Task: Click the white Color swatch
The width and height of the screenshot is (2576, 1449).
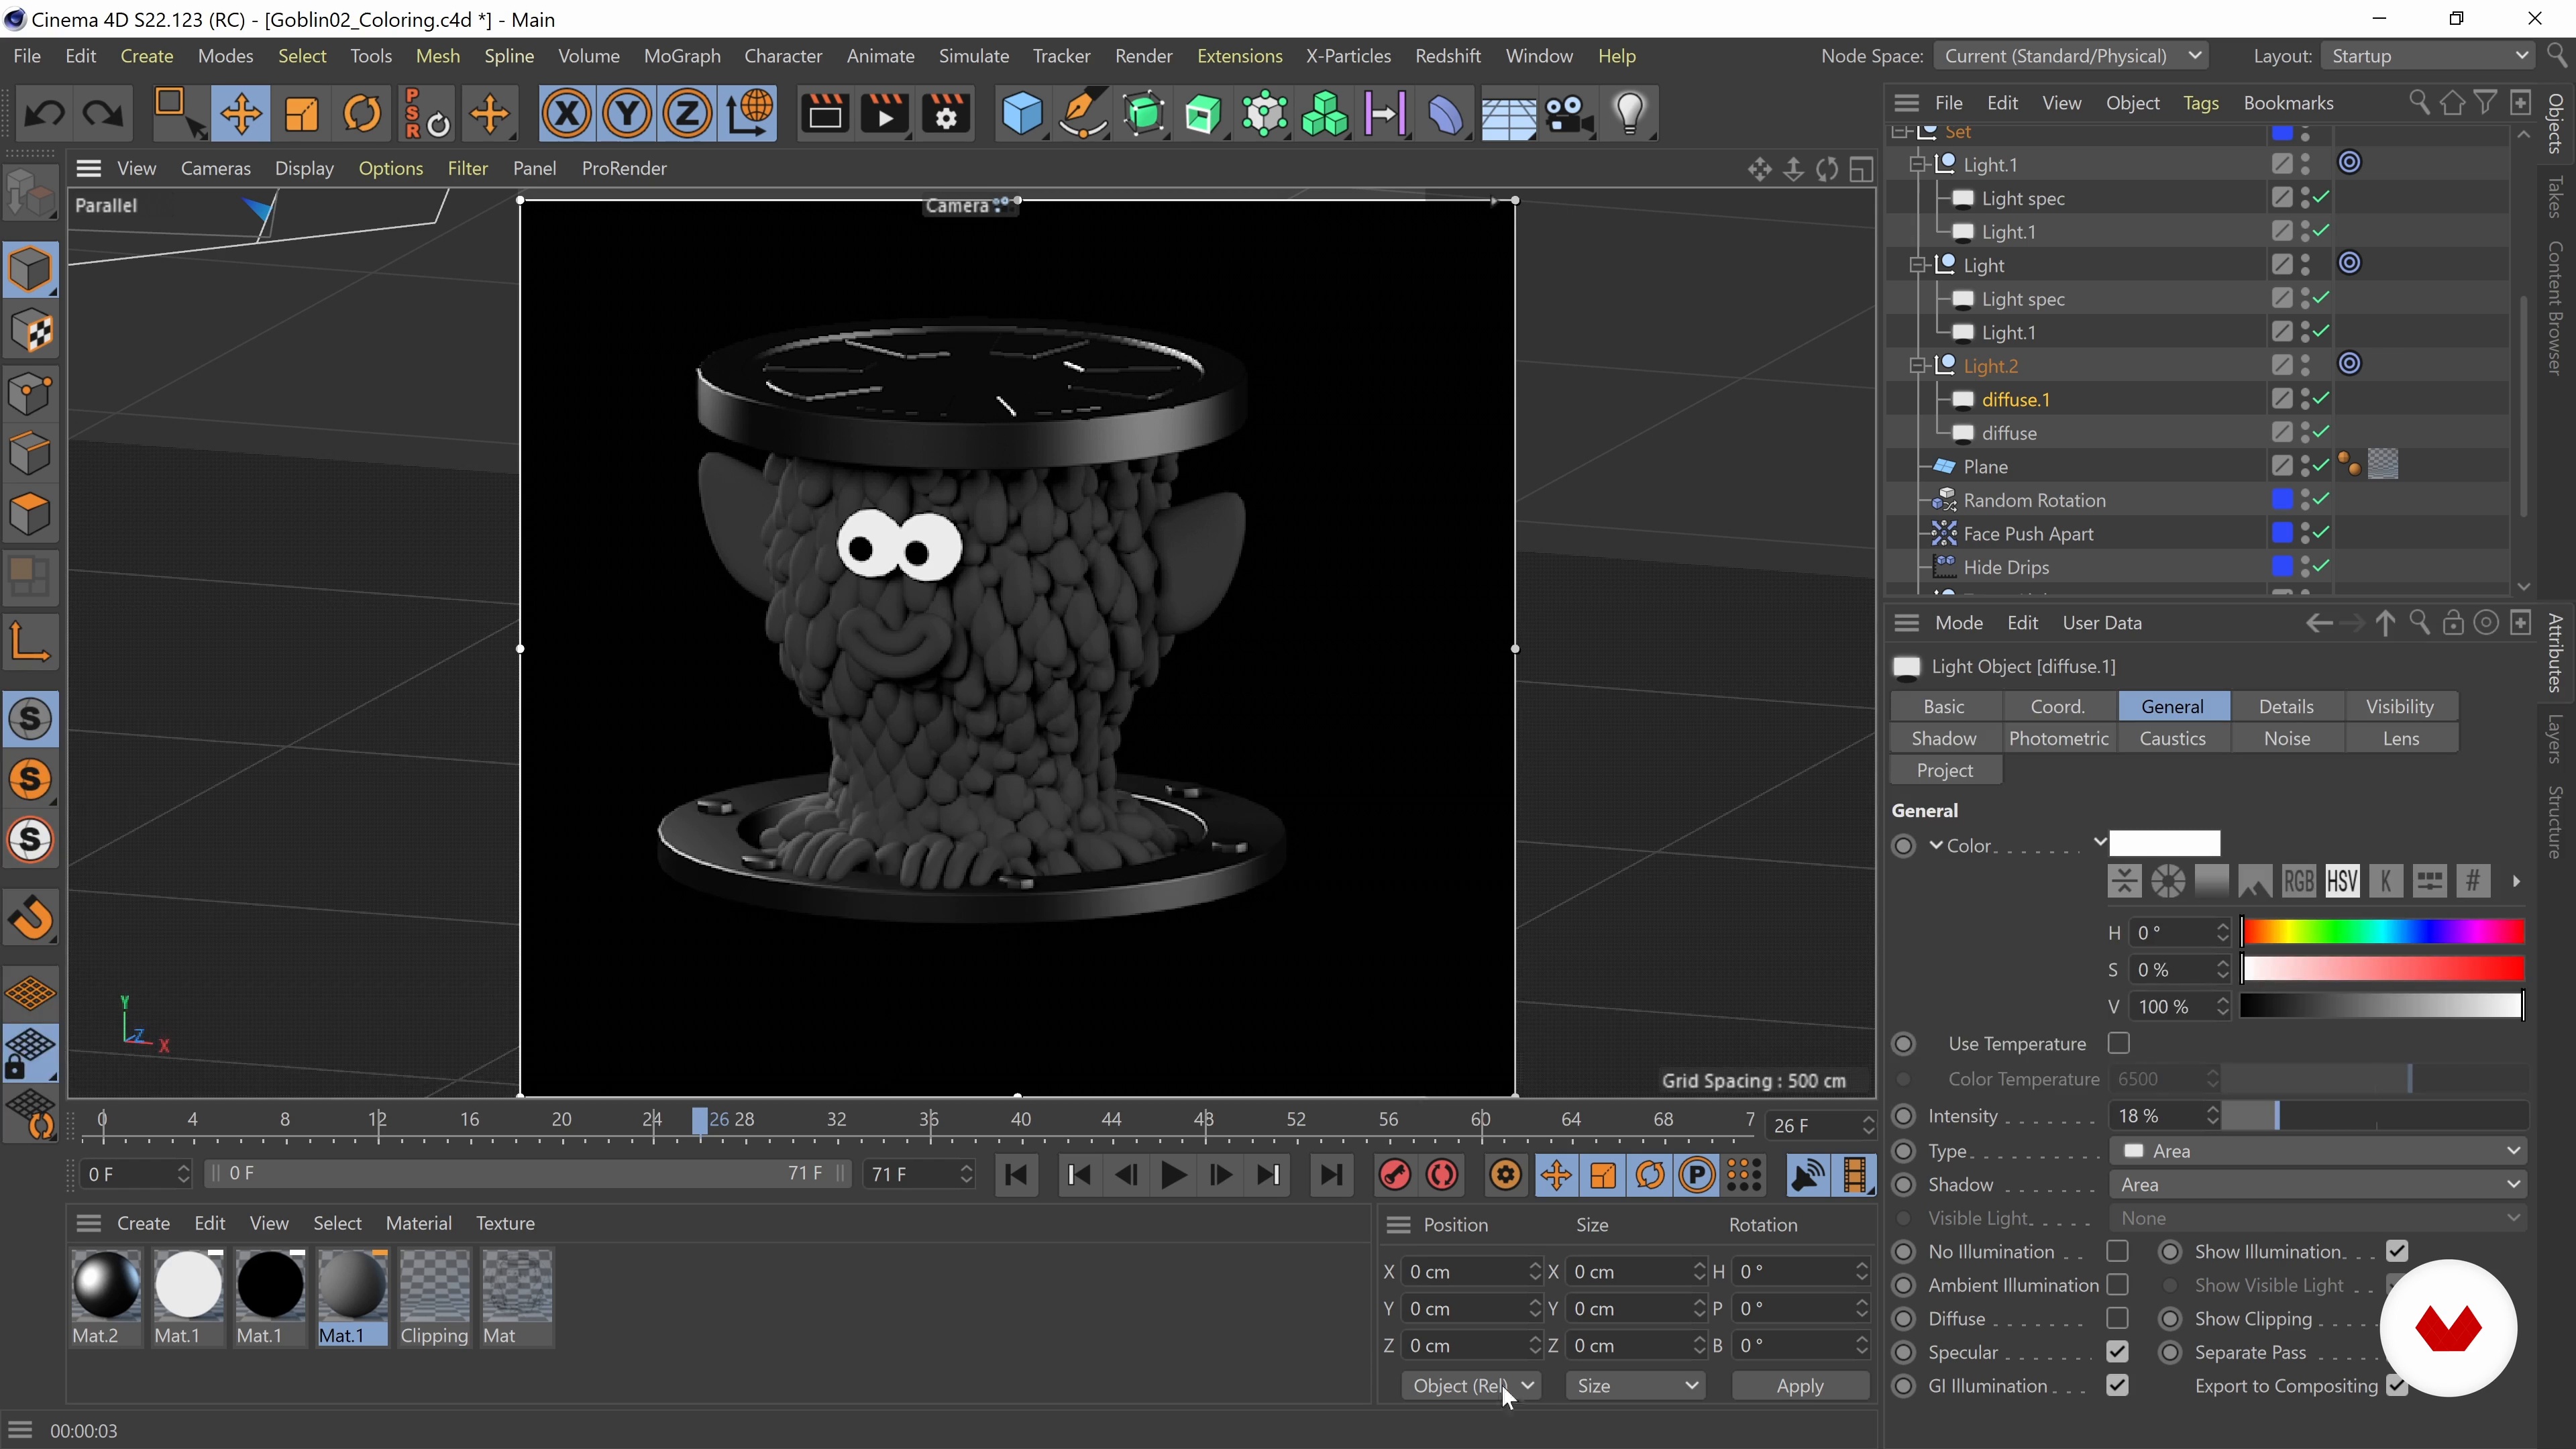Action: (2165, 844)
